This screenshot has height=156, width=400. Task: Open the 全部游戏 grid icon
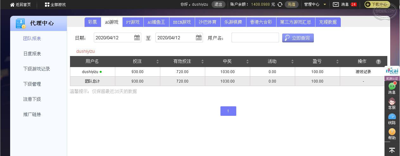click(x=47, y=5)
